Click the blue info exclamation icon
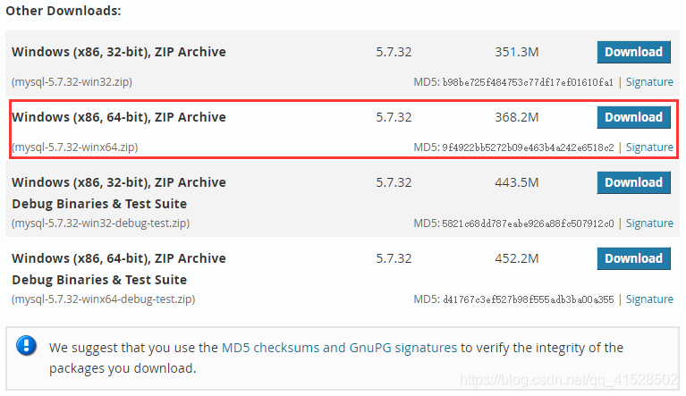This screenshot has width=686, height=396. click(x=26, y=346)
